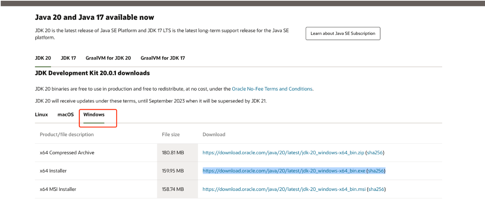Click the x64 Compressed Archive row label
The width and height of the screenshot is (485, 210).
click(x=67, y=153)
